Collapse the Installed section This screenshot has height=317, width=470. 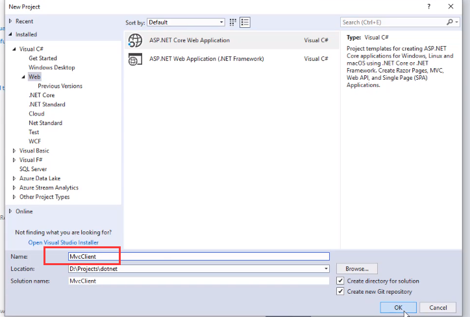point(10,34)
